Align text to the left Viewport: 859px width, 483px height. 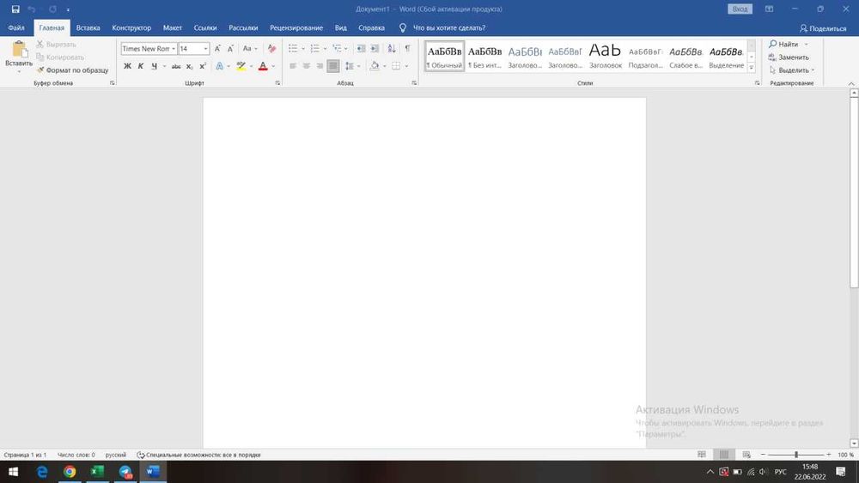[293, 66]
